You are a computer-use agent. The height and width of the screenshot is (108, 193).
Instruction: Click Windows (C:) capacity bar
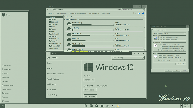pos(93,25)
